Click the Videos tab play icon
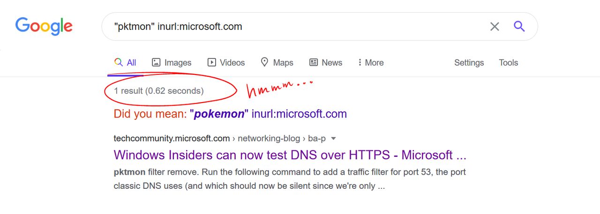This screenshot has height=214, width=600. coord(212,62)
